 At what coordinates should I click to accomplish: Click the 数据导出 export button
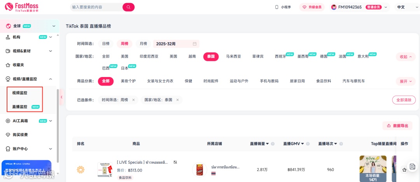(x=397, y=126)
